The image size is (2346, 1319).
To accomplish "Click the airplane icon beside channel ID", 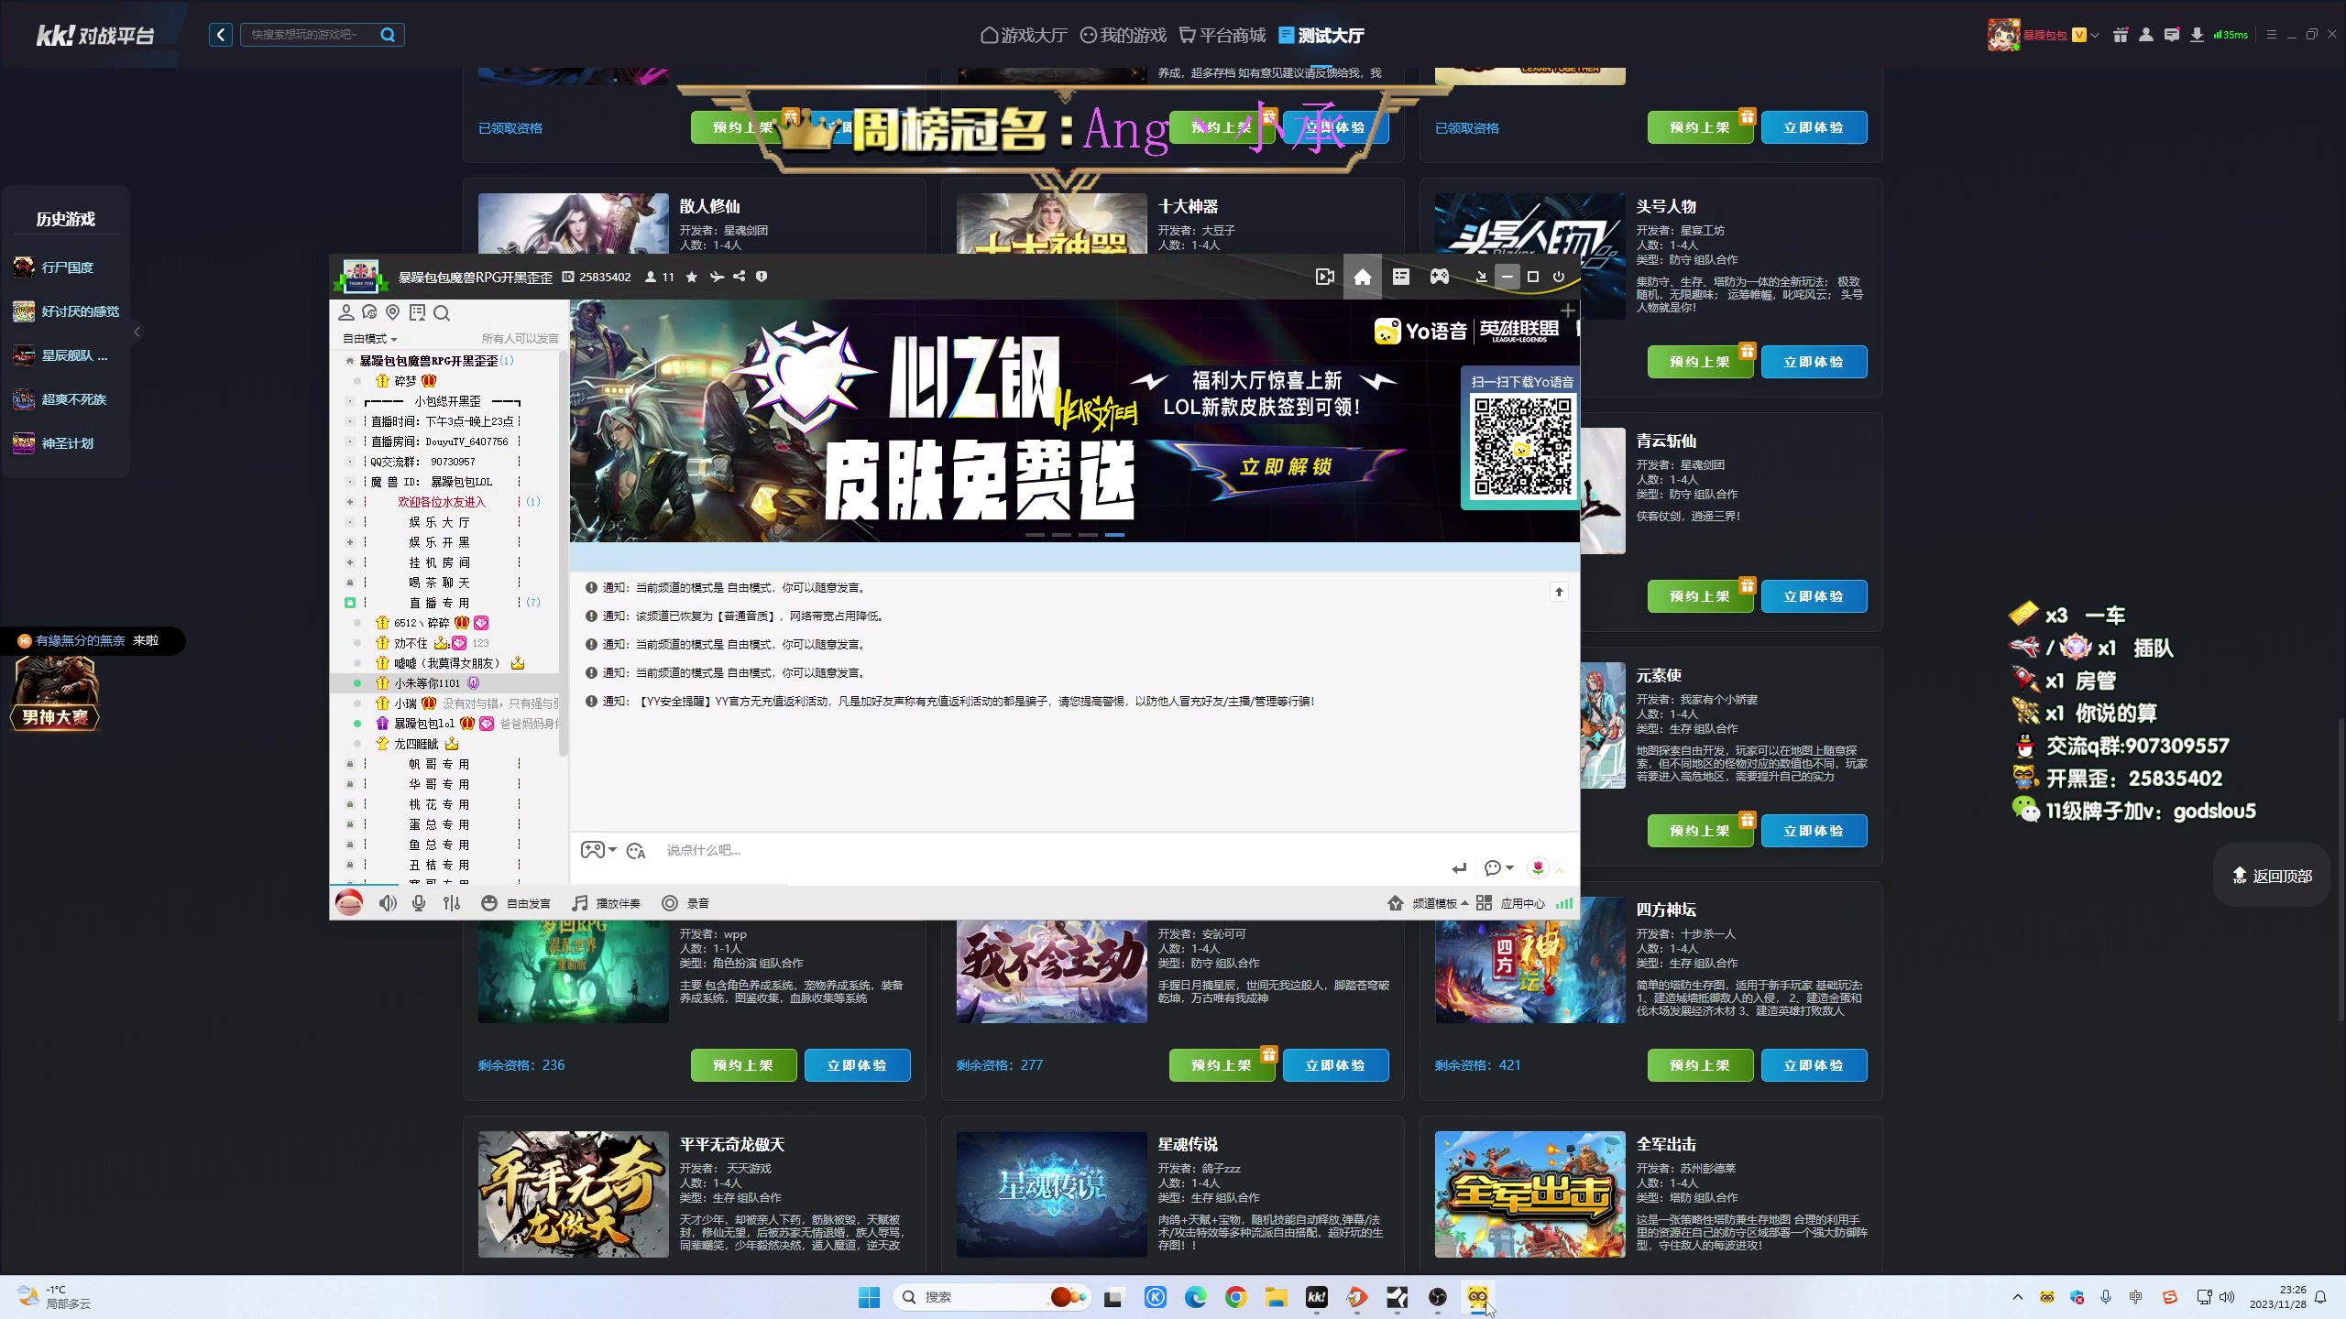I will tap(717, 277).
